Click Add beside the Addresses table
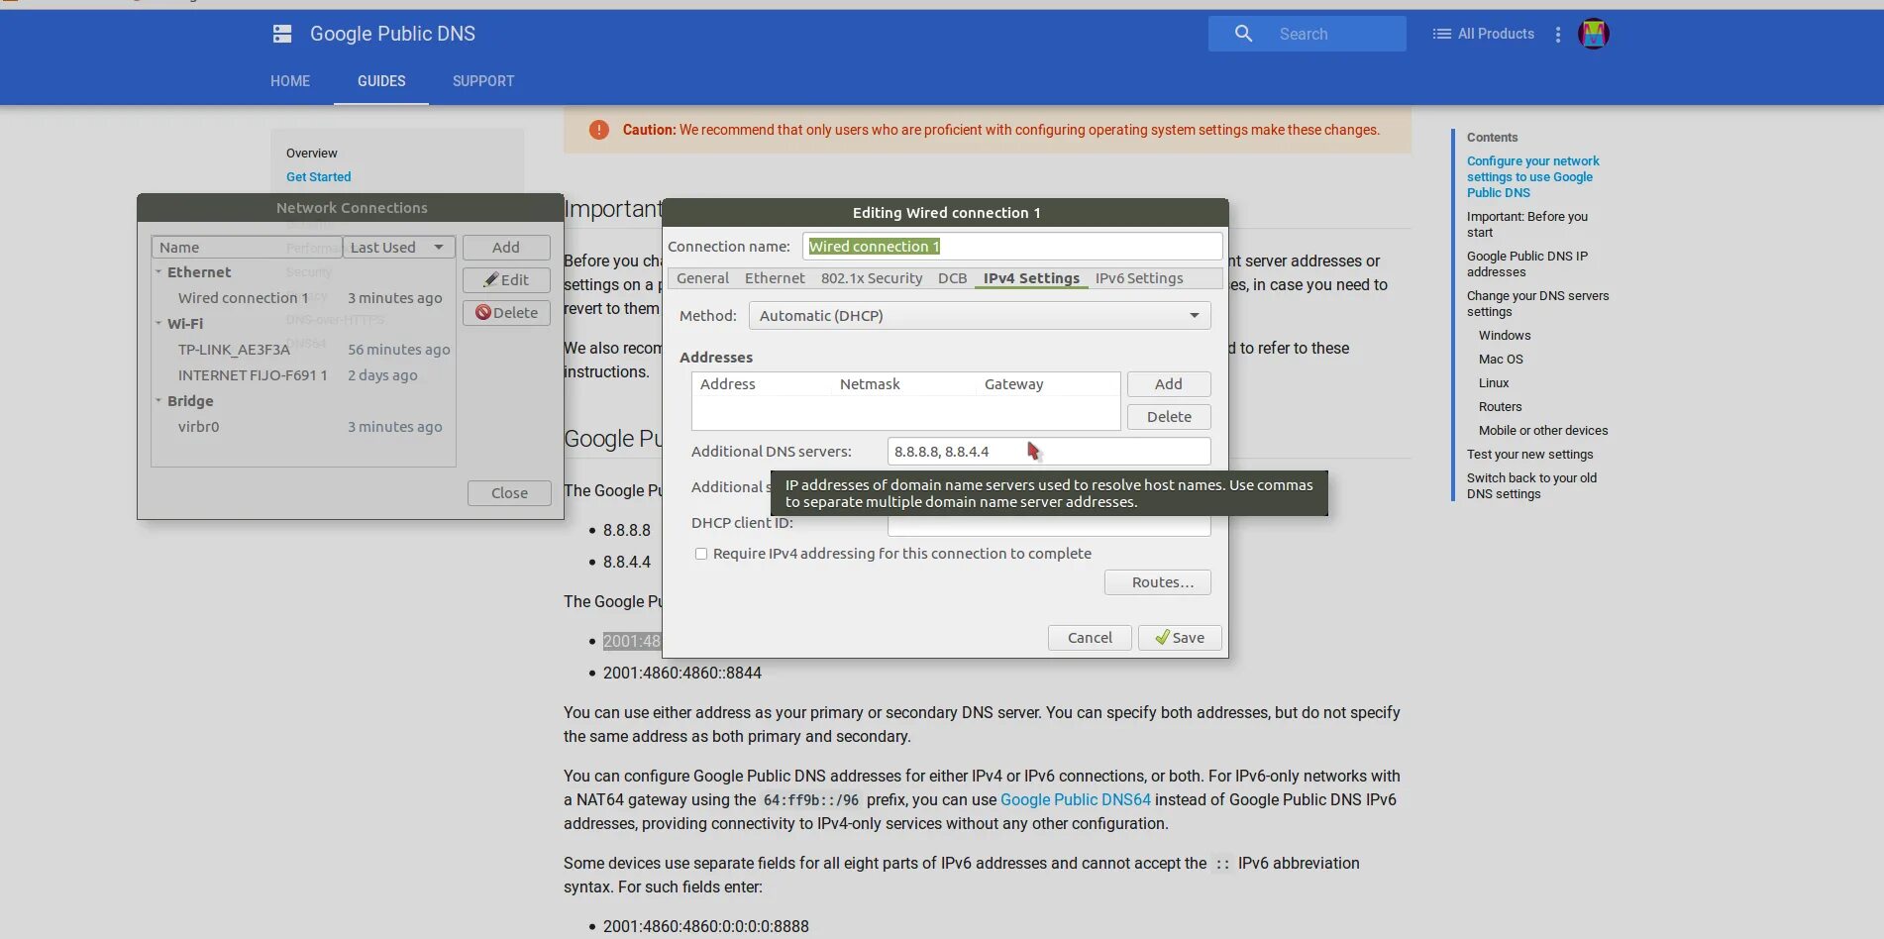Image resolution: width=1884 pixels, height=939 pixels. tap(1169, 384)
